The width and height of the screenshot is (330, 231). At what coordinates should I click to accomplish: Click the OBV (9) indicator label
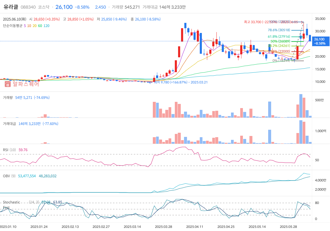pos(9,176)
